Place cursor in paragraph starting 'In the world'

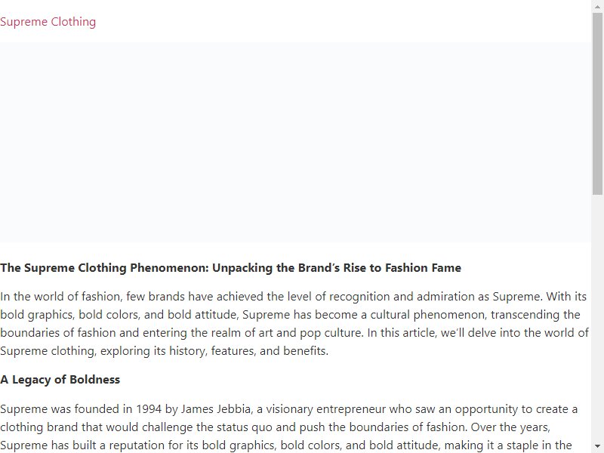(x=294, y=324)
